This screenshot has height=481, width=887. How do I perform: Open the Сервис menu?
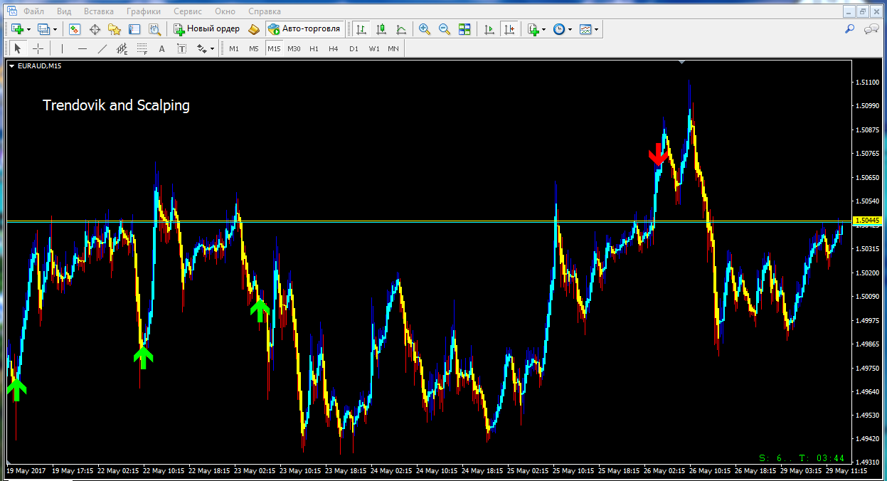click(x=188, y=11)
